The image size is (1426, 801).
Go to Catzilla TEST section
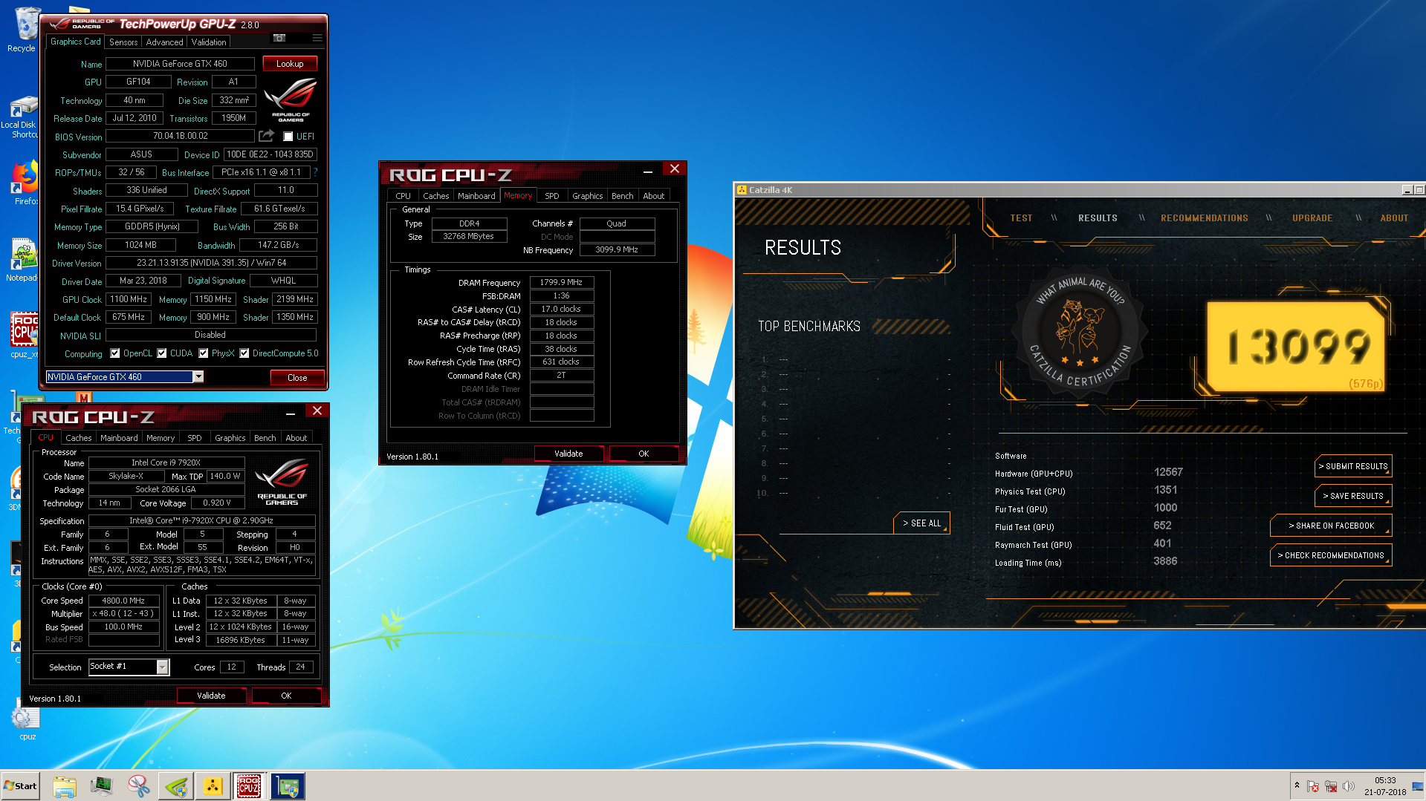tap(1021, 218)
